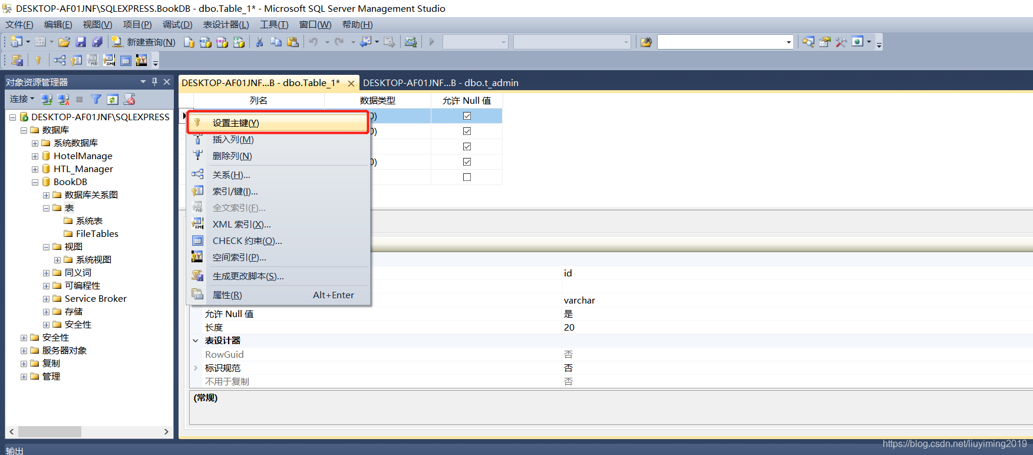Refresh Object Explorer with the refresh icon
Screen dimensions: 1033x455
pyautogui.click(x=113, y=99)
